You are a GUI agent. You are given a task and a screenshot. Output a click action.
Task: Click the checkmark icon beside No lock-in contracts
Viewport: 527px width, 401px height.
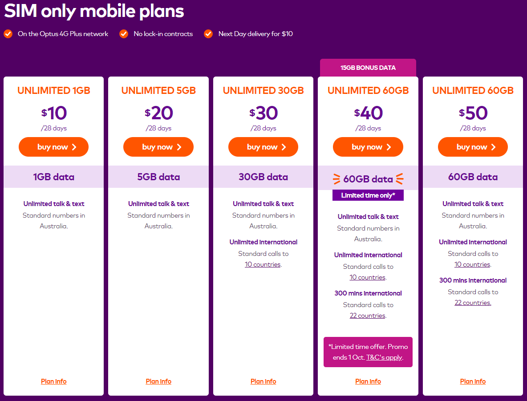click(x=124, y=34)
